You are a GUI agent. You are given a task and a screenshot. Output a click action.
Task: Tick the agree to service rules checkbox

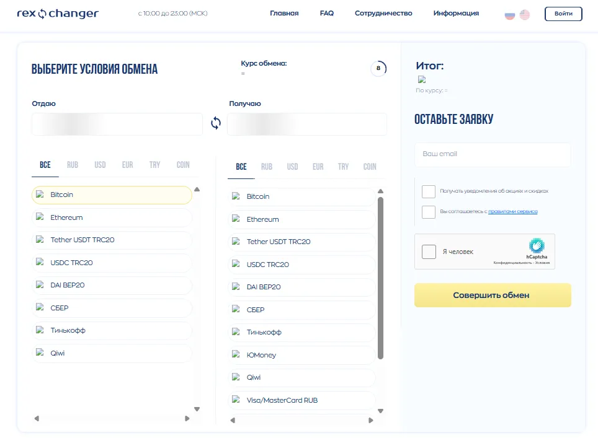pyautogui.click(x=429, y=212)
